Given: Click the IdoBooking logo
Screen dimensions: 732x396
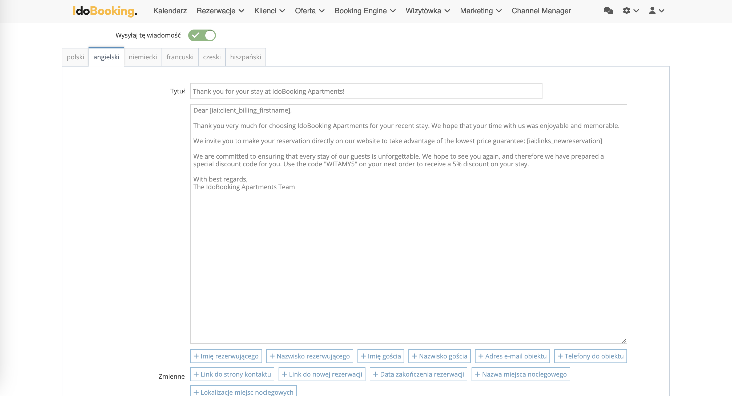Looking at the screenshot, I should [105, 11].
